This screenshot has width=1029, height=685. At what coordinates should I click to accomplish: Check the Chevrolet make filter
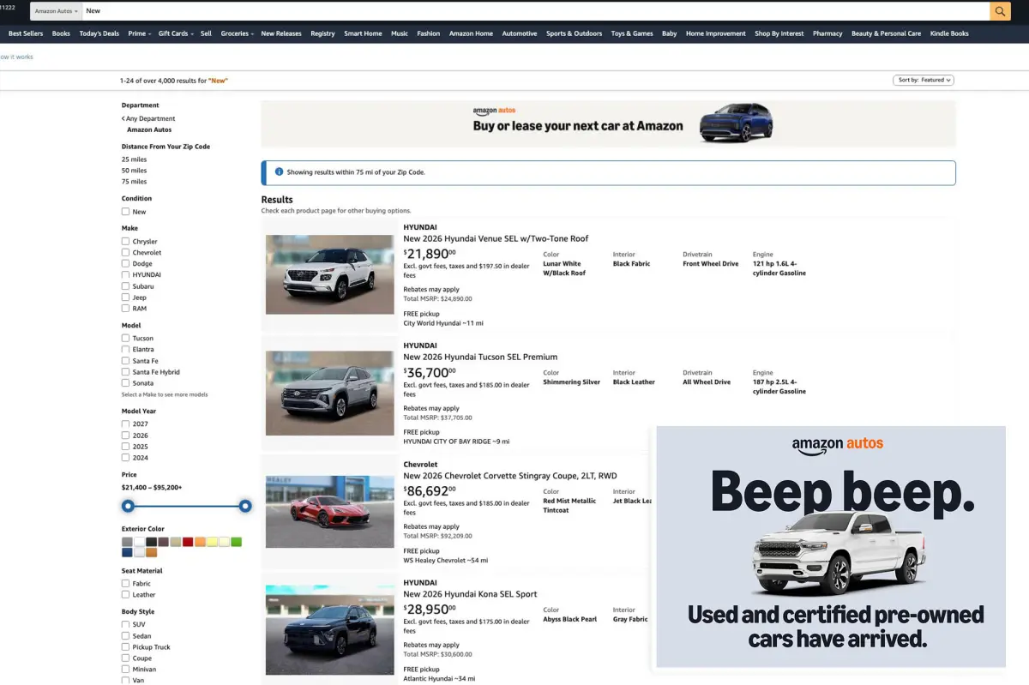click(123, 252)
